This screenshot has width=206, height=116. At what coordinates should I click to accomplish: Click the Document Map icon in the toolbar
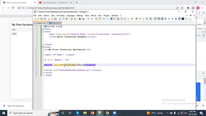pyautogui.click(x=118, y=19)
